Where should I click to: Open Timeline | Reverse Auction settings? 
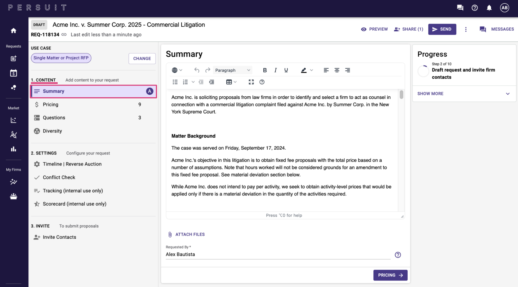pos(93,164)
